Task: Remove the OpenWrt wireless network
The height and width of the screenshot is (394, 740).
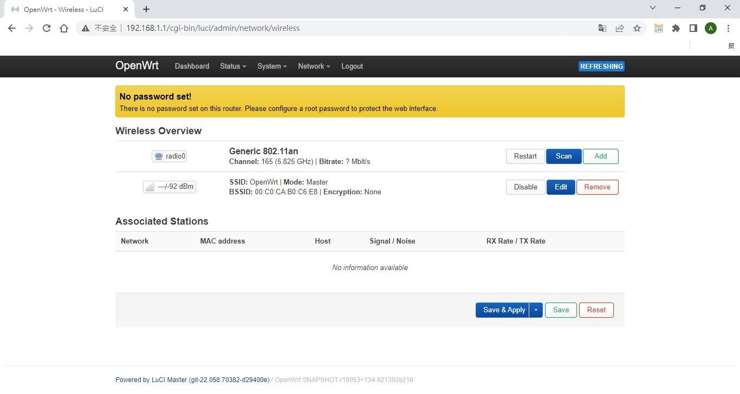Action: (x=597, y=187)
